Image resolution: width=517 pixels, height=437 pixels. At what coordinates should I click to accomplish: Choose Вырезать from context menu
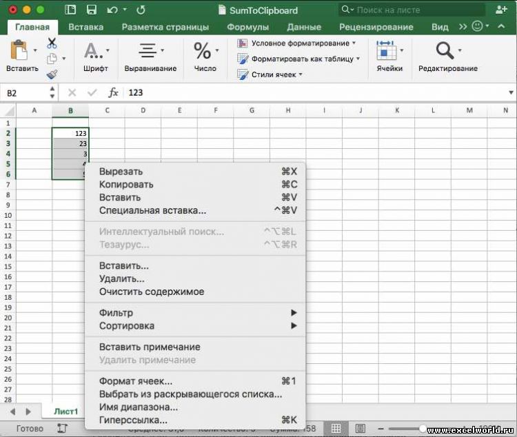(195, 172)
